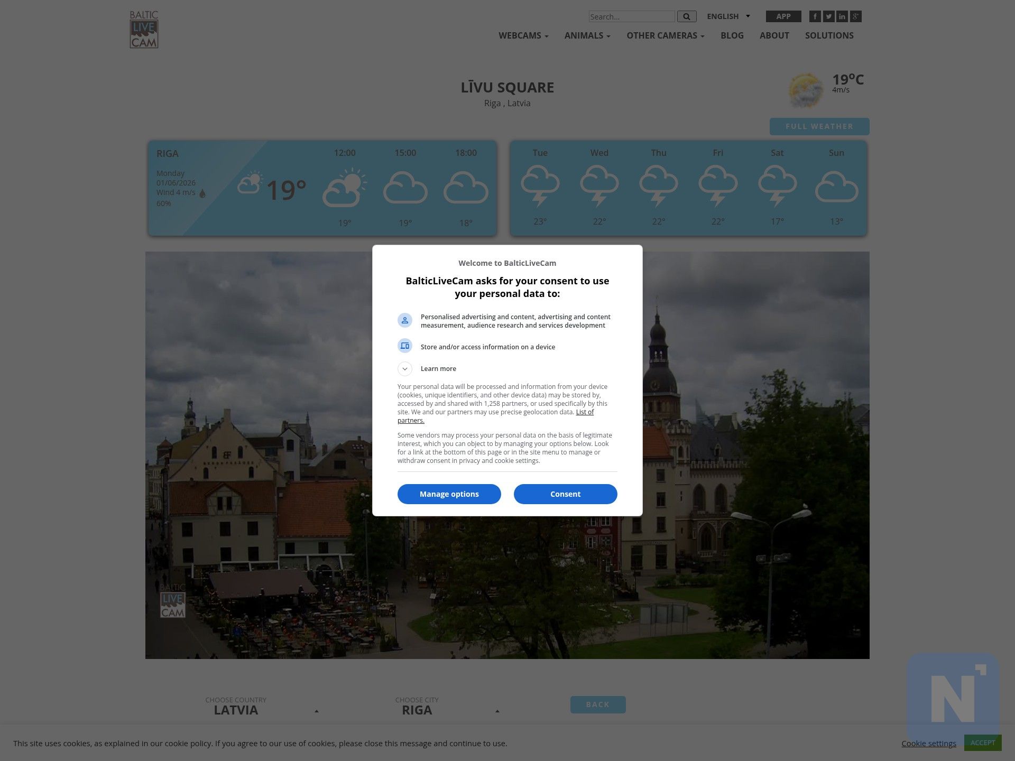Image resolution: width=1015 pixels, height=761 pixels.
Task: Click the Consent button
Action: [566, 494]
